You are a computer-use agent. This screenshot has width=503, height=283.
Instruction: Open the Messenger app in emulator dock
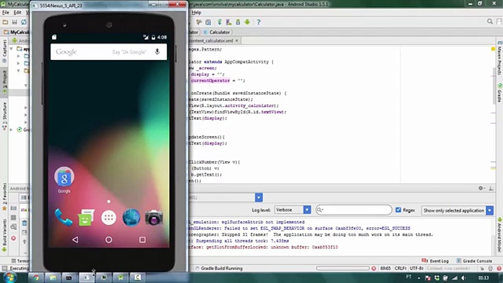click(x=86, y=217)
